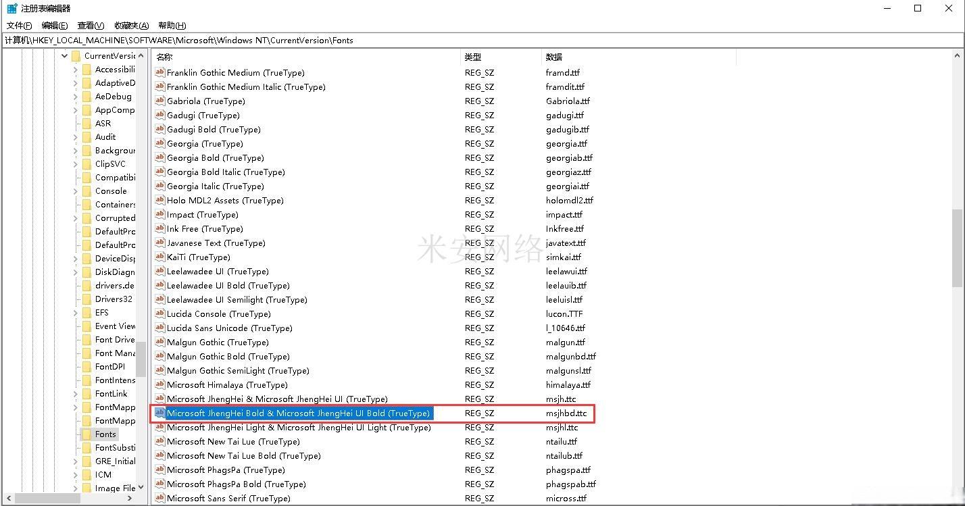
Task: Select the Microsoft JhengHei Bold & UI Bold entry
Action: (x=298, y=413)
